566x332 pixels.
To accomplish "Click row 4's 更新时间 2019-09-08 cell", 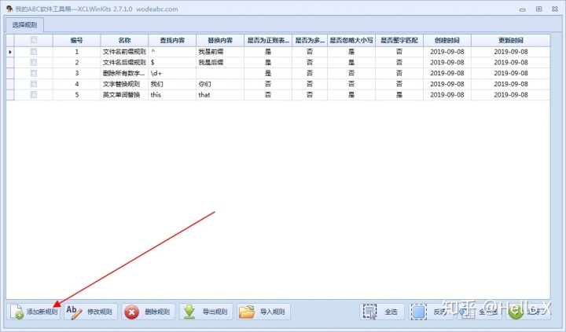I will 511,84.
